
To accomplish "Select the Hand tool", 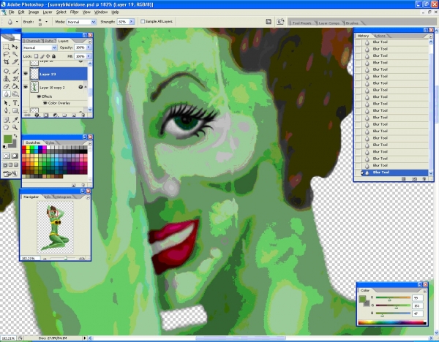I will [x=6, y=127].
